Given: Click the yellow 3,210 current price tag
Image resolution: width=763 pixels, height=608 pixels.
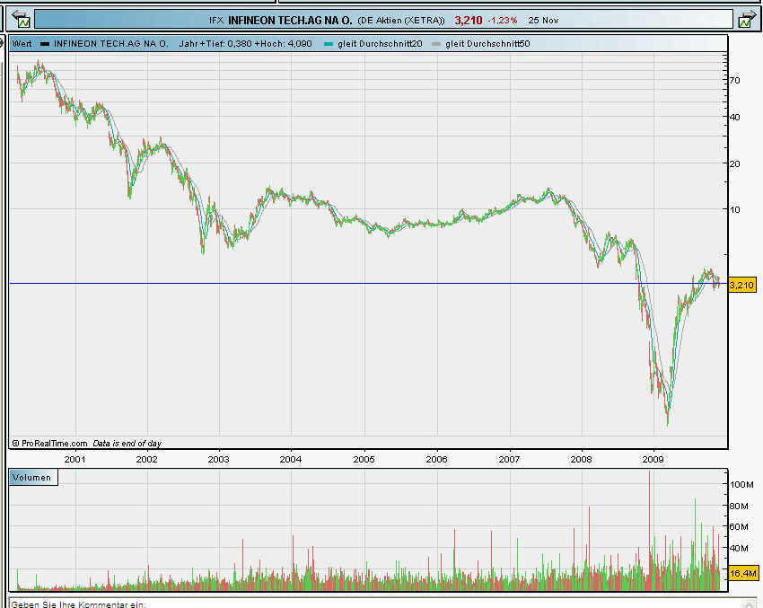Looking at the screenshot, I should pyautogui.click(x=742, y=286).
